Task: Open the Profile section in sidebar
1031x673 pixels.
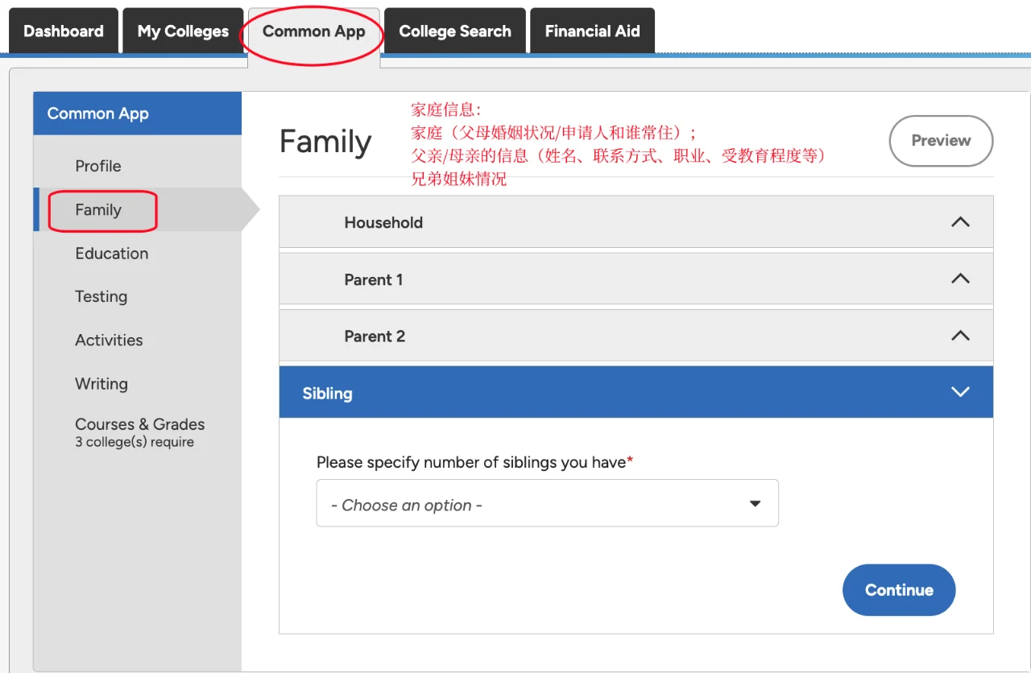Action: click(x=97, y=166)
